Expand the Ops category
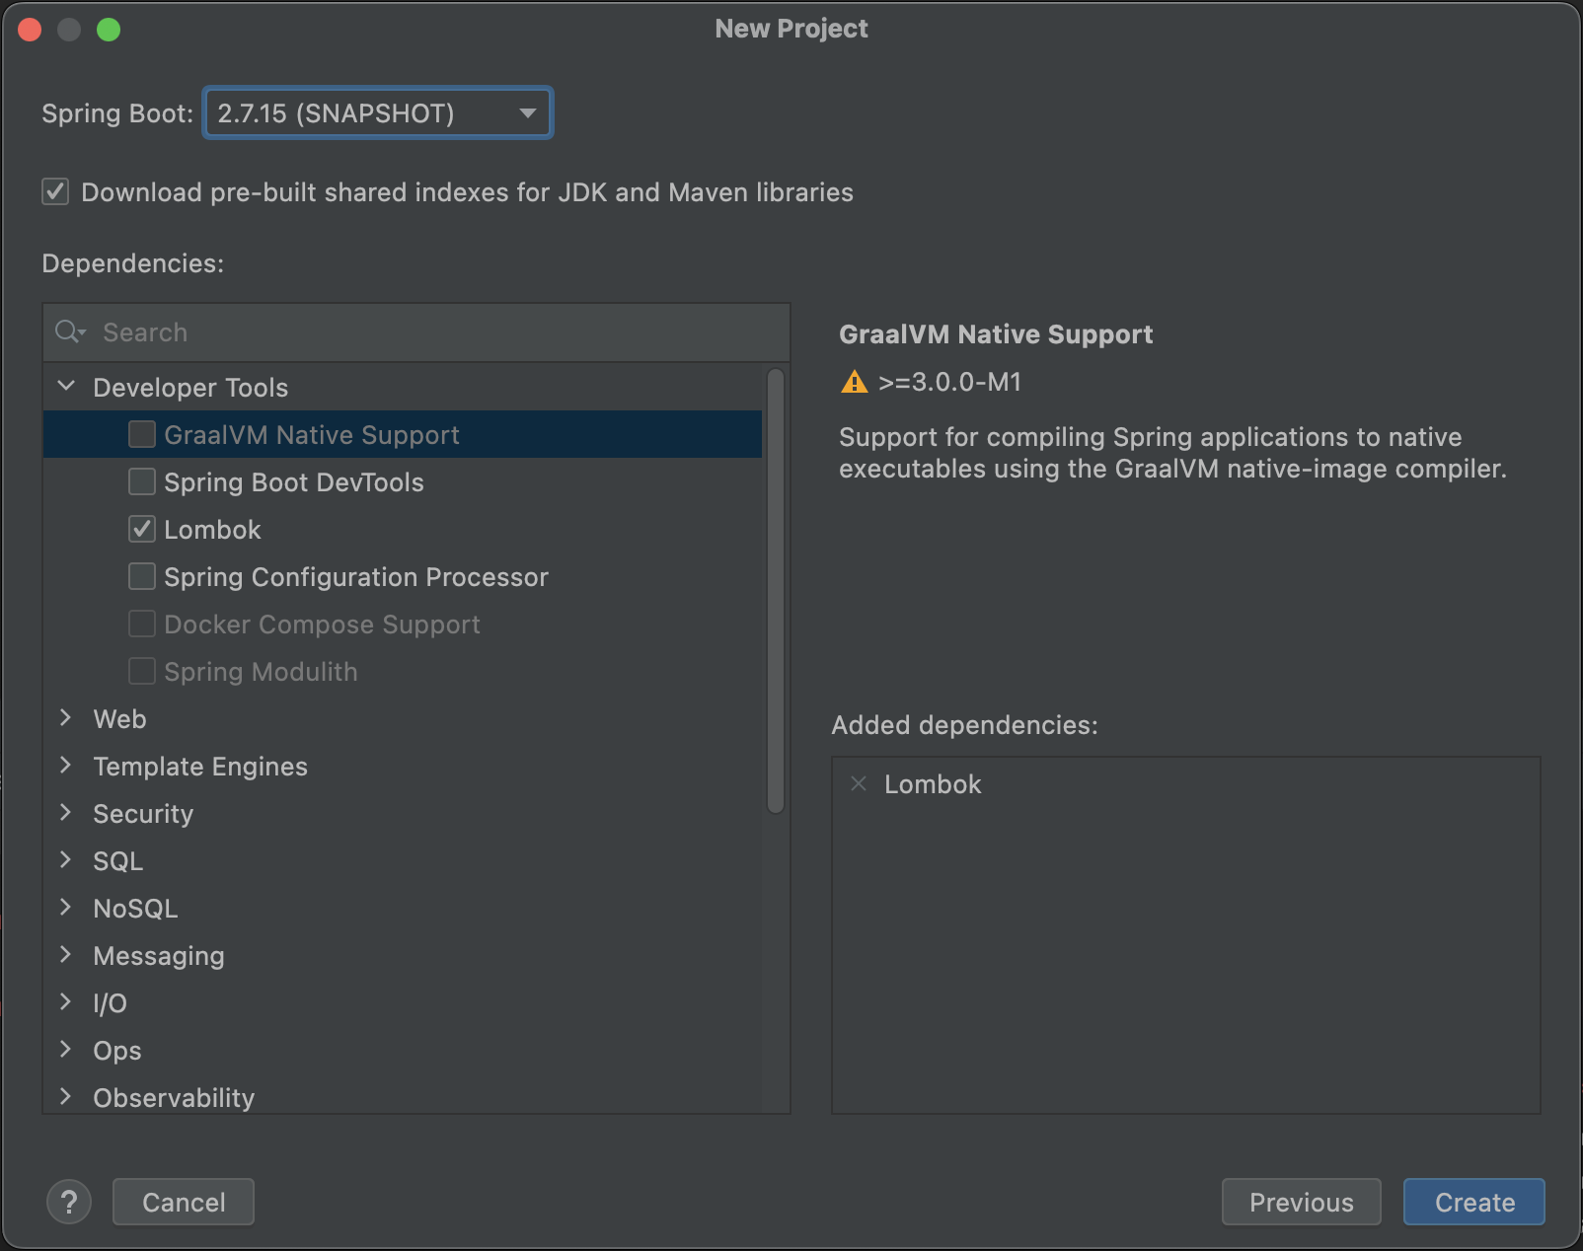 [66, 1050]
